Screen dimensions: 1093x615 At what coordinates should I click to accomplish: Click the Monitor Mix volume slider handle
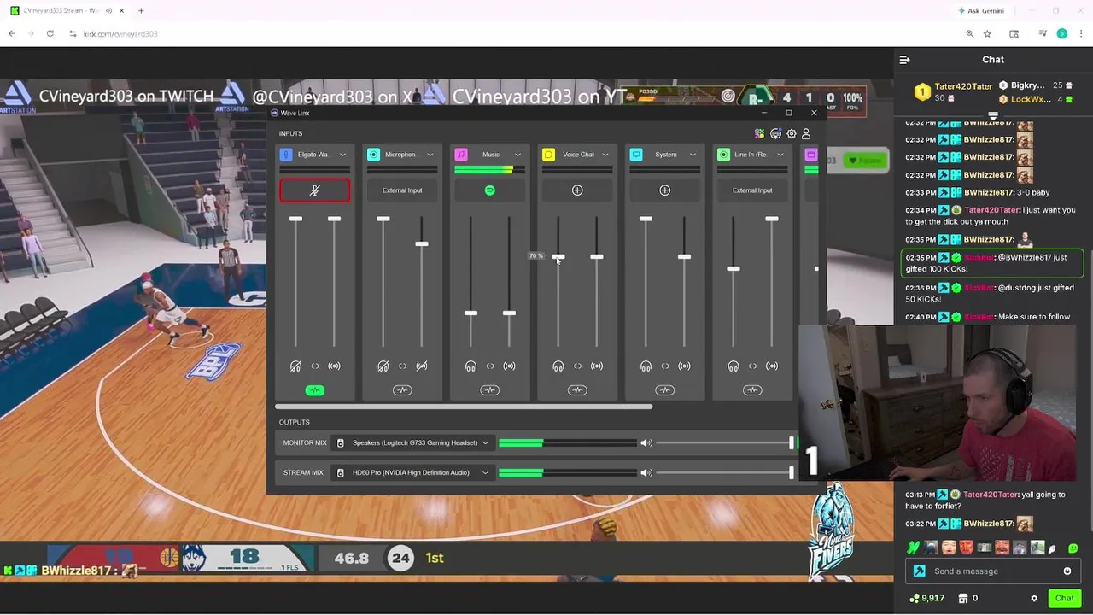792,442
